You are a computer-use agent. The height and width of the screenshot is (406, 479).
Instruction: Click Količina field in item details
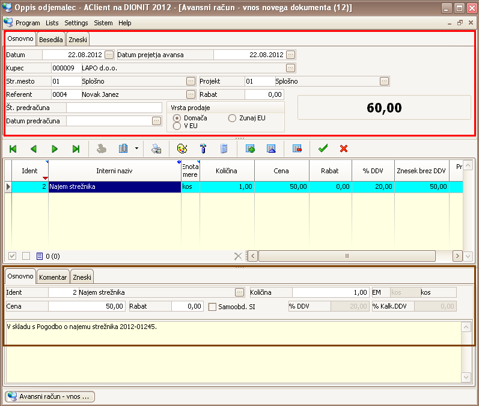(x=331, y=292)
